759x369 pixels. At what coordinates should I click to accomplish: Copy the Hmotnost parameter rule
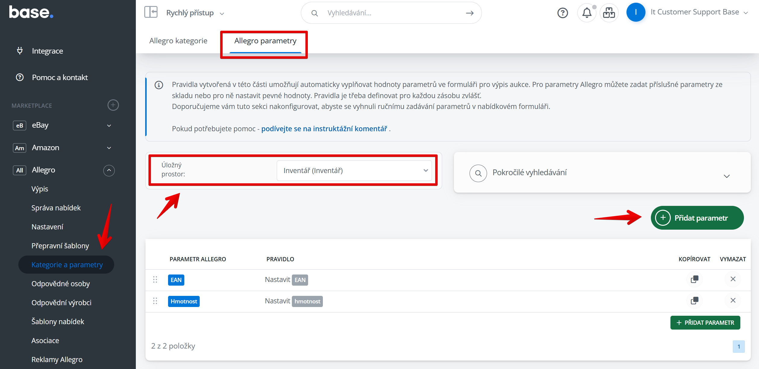[x=695, y=300]
